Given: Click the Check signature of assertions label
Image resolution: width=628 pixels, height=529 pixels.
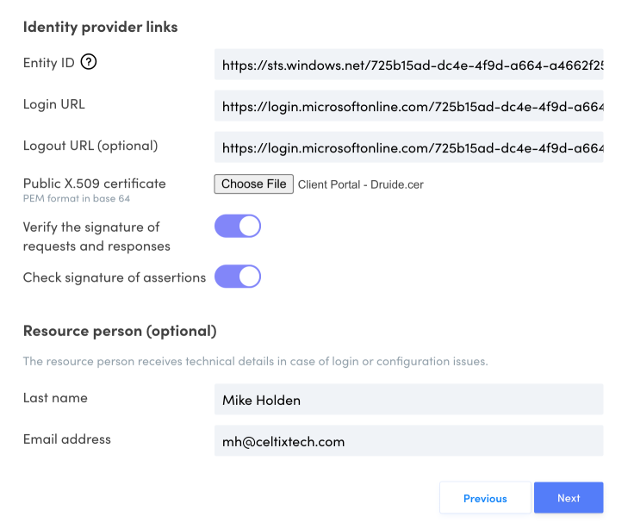Looking at the screenshot, I should pyautogui.click(x=115, y=277).
